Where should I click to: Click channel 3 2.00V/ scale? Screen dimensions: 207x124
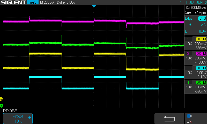point(201,73)
